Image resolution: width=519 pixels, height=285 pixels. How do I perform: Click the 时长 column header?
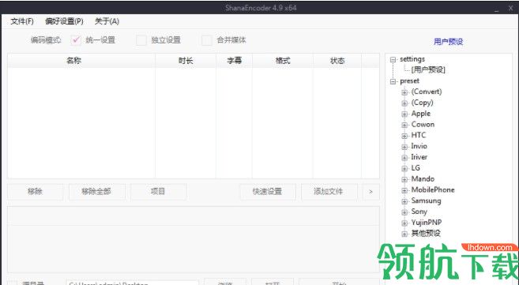coord(186,61)
